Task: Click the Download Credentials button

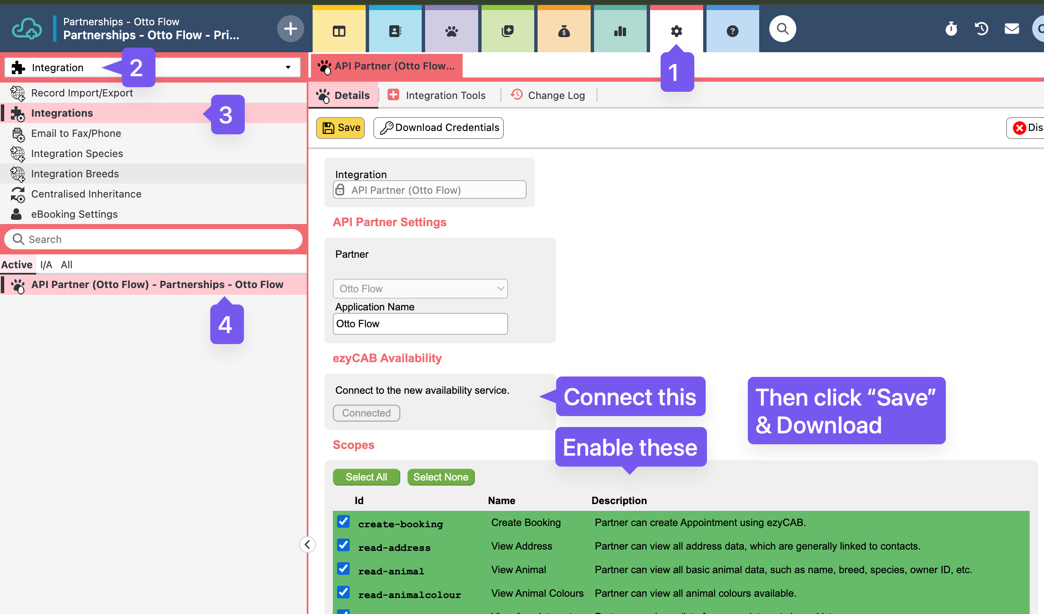Action: click(438, 128)
